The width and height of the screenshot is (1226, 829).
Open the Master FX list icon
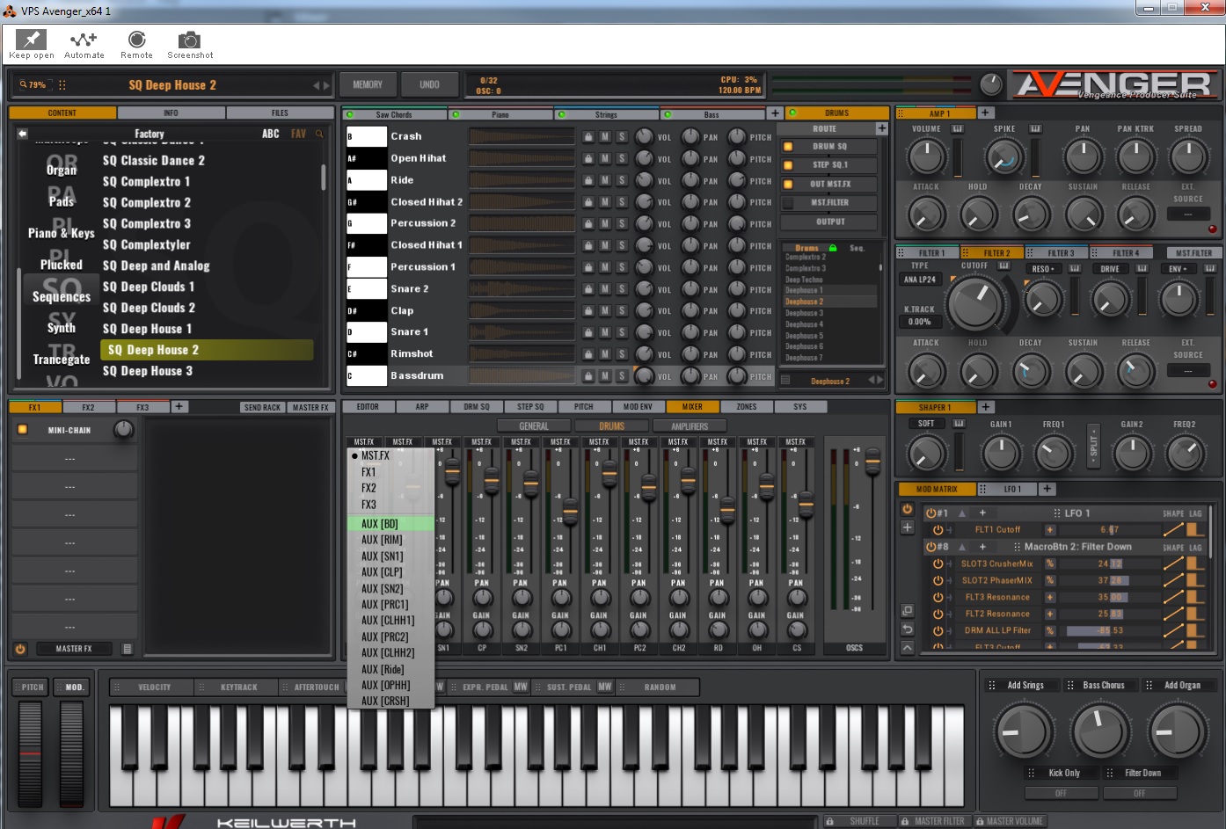click(128, 649)
